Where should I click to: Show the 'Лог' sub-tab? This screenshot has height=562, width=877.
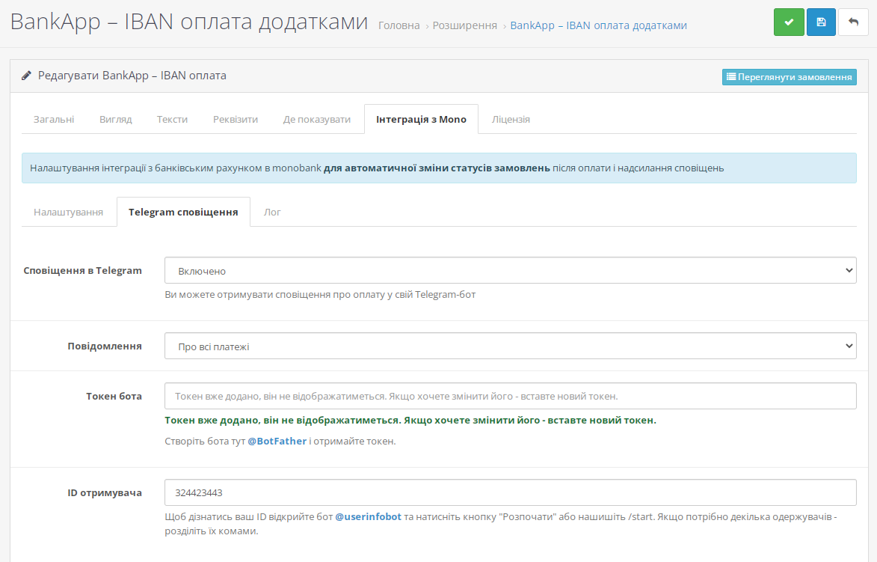pyautogui.click(x=272, y=213)
